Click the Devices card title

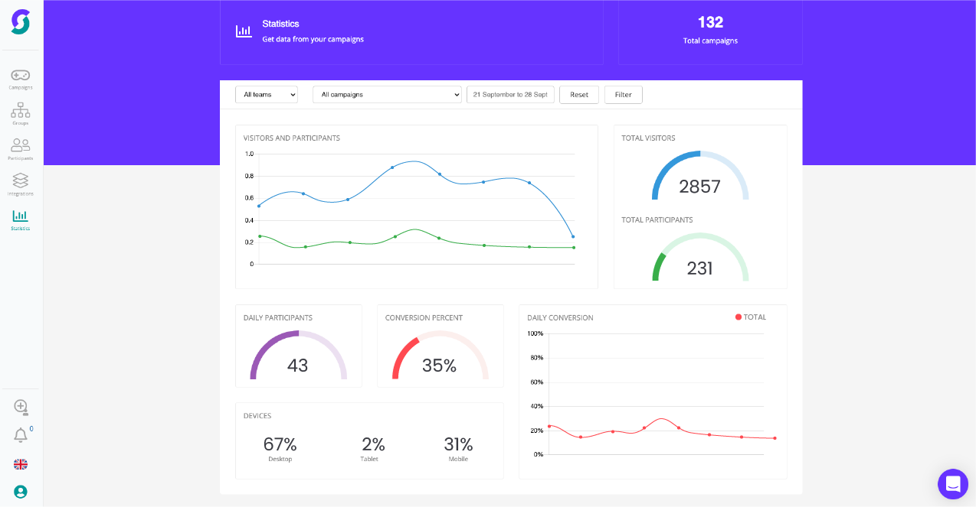point(257,416)
